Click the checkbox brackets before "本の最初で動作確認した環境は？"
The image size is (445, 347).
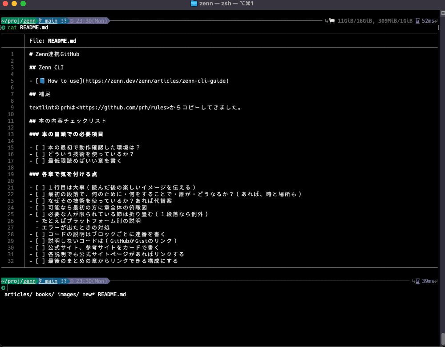pyautogui.click(x=40, y=148)
